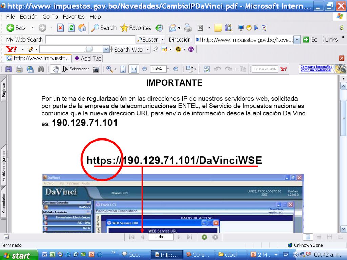Open the Go To menu
The image size is (347, 260).
coord(50,17)
